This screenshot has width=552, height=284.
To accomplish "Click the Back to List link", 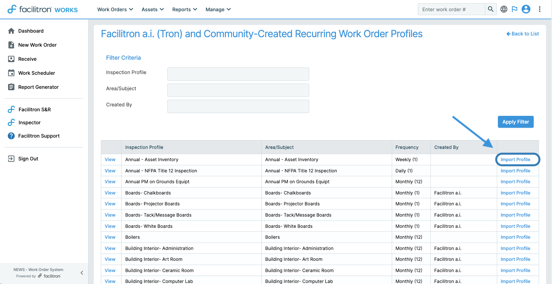I will click(x=522, y=34).
